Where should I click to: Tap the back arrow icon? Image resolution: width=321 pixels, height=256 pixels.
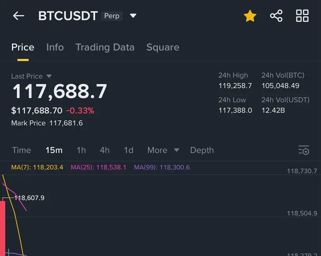click(19, 16)
